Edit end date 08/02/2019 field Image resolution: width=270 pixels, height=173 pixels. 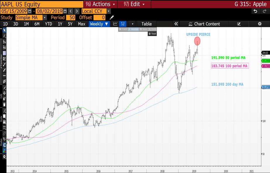(x=49, y=11)
